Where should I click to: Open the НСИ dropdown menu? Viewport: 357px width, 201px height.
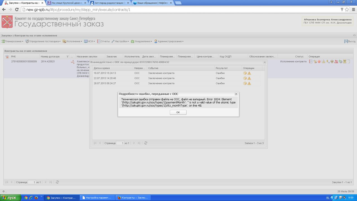coord(90,41)
